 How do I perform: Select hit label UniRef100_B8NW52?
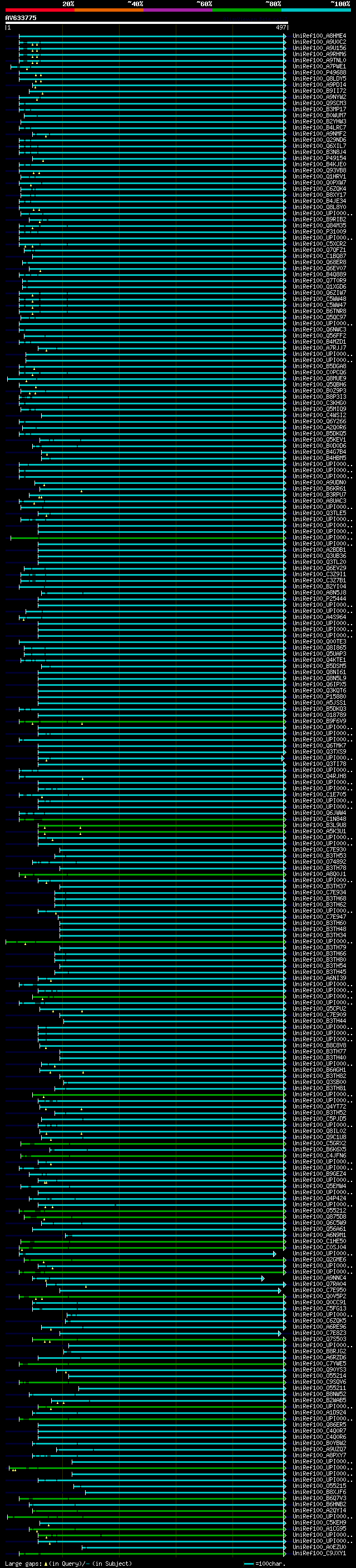point(319,1394)
